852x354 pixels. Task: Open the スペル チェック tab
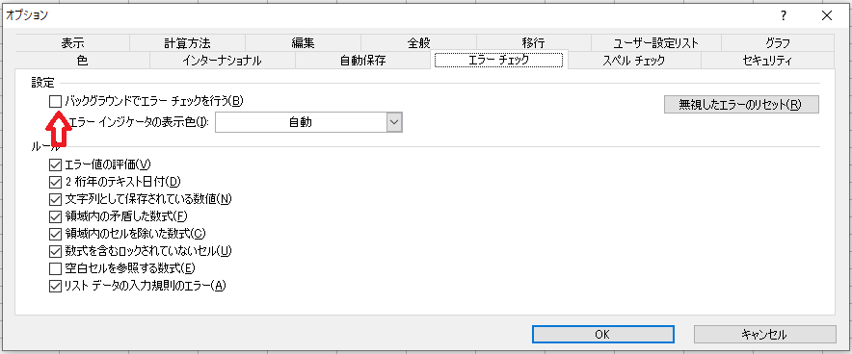633,61
